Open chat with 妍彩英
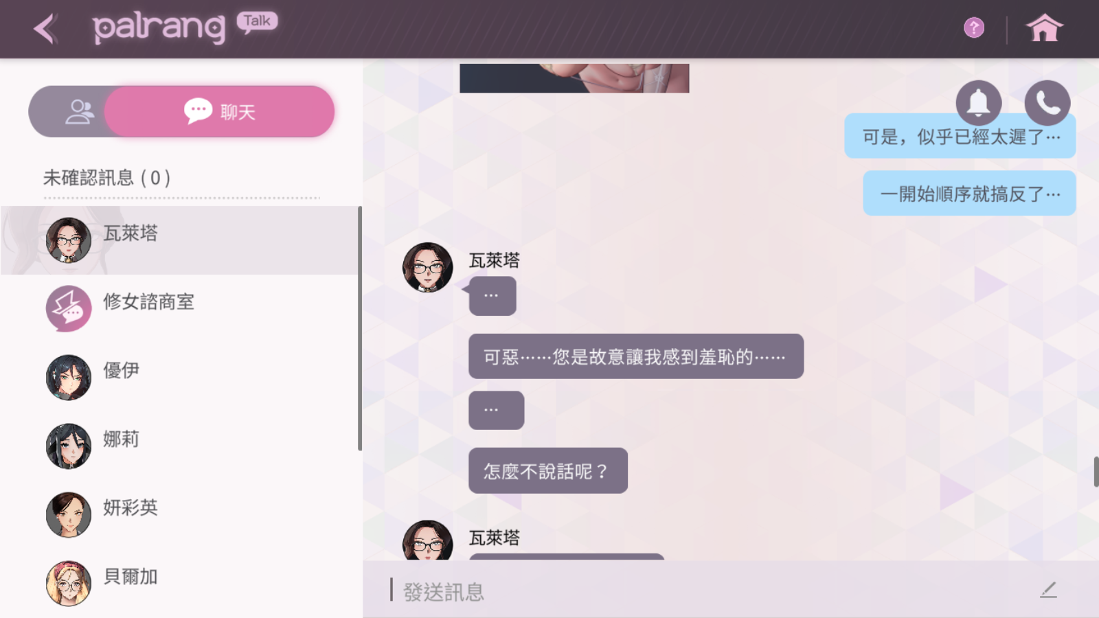The height and width of the screenshot is (618, 1099). point(180,514)
